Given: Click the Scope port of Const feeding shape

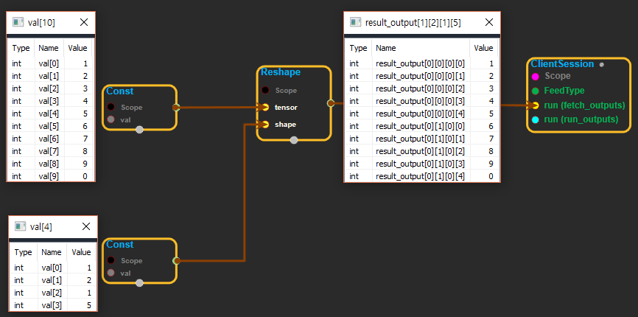Looking at the screenshot, I should coord(111,261).
